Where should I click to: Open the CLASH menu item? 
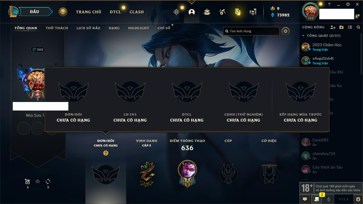(137, 12)
